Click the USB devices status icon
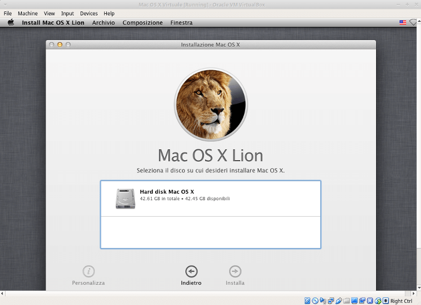The height and width of the screenshot is (305, 421). click(x=339, y=301)
